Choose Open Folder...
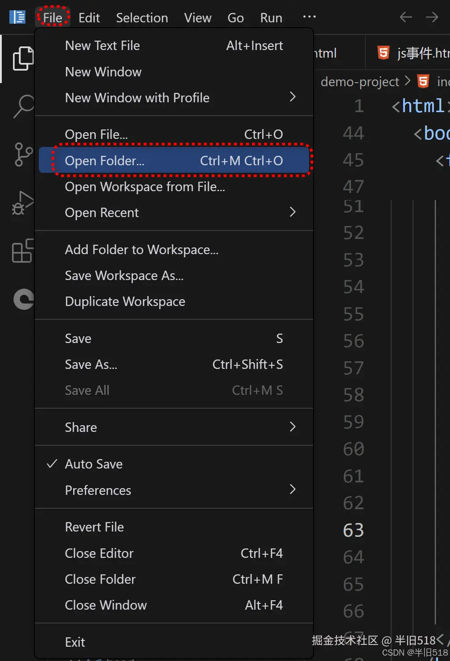This screenshot has width=450, height=661. pos(174,160)
